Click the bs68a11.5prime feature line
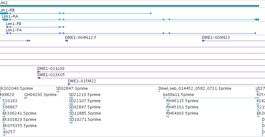Viewport: 265px width, 137px height. click(211, 98)
